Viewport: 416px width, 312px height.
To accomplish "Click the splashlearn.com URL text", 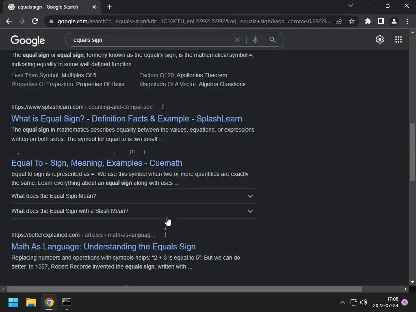I will (x=48, y=107).
